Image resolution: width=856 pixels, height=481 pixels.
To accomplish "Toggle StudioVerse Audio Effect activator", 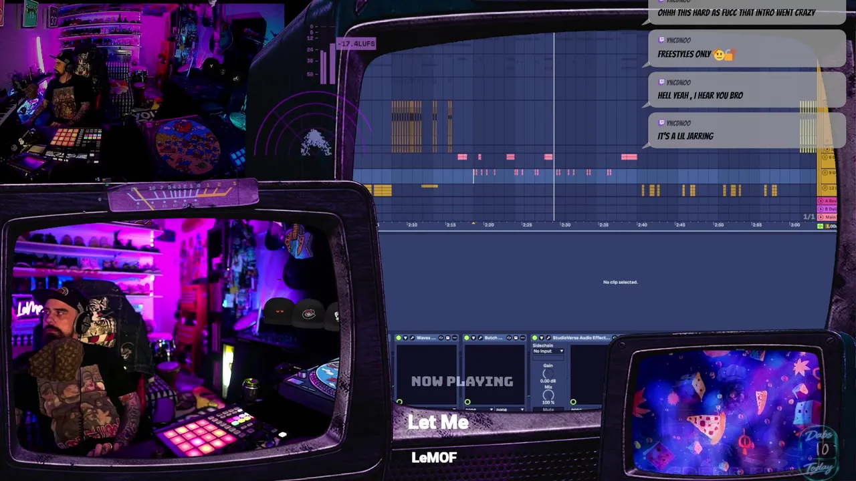I will coord(535,338).
